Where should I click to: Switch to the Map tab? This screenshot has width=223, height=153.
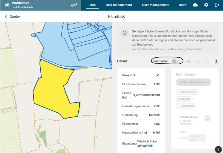point(92,5)
